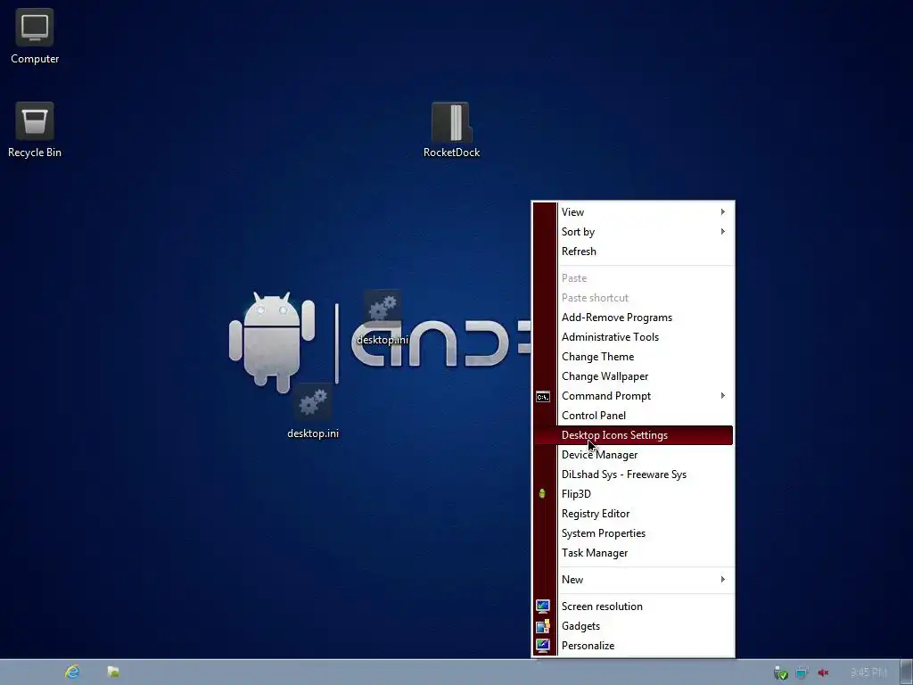
Task: Start Task Manager from the menu
Action: [634, 553]
